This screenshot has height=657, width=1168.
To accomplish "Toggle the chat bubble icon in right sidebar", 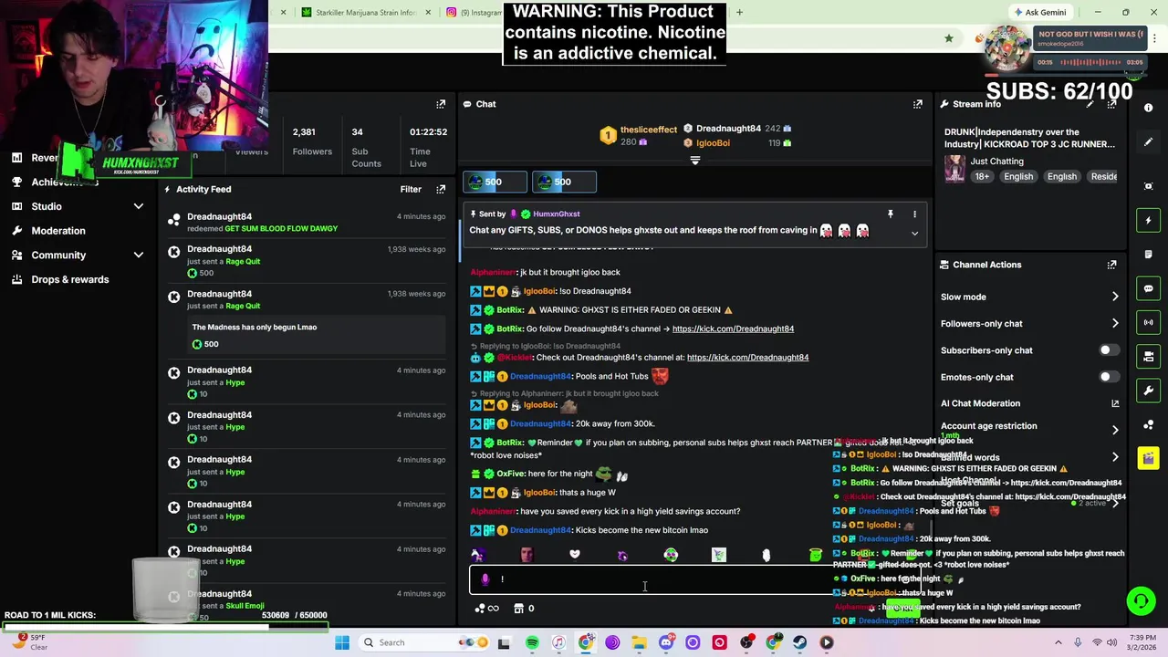I will click(1148, 288).
